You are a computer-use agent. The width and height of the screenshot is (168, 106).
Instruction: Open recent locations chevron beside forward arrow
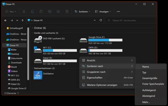click(17, 20)
